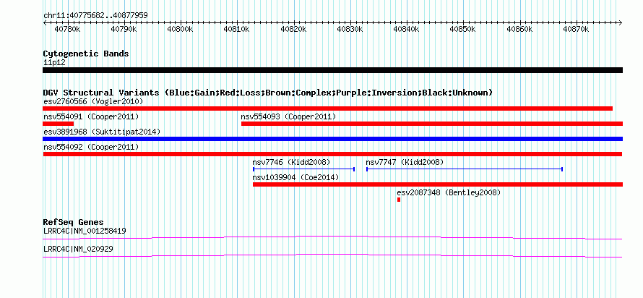Click the Cytogenetic Bands track title
The image size is (643, 298).
[86, 54]
